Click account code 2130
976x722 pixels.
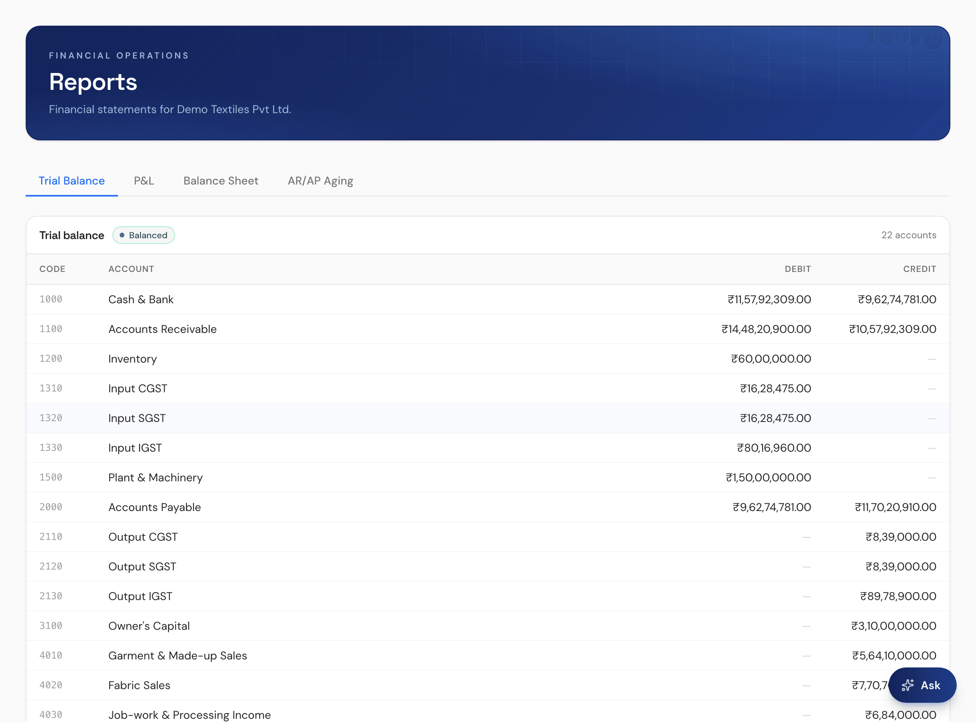[x=51, y=596]
